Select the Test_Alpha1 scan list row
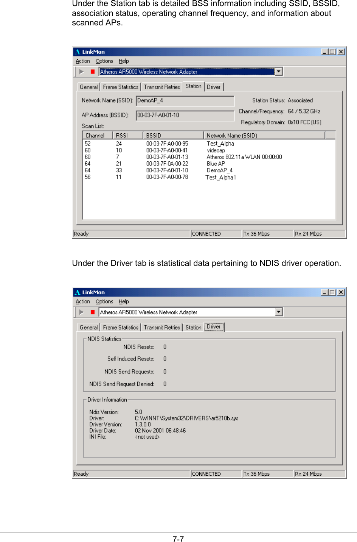The width and height of the screenshot is (357, 542). [x=209, y=177]
